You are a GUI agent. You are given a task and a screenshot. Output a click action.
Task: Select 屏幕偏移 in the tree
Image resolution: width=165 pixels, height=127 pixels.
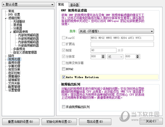click(14, 76)
